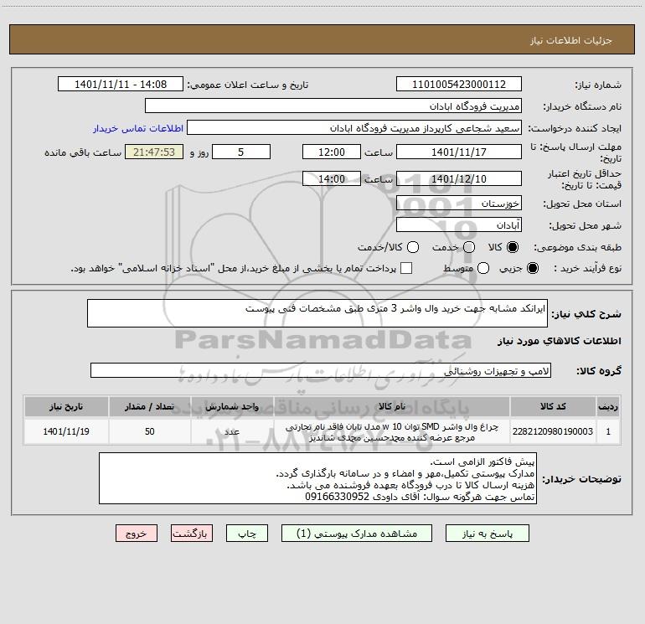Click the remaining days field showing 5
Image resolution: width=645 pixels, height=624 pixels.
coord(241,152)
